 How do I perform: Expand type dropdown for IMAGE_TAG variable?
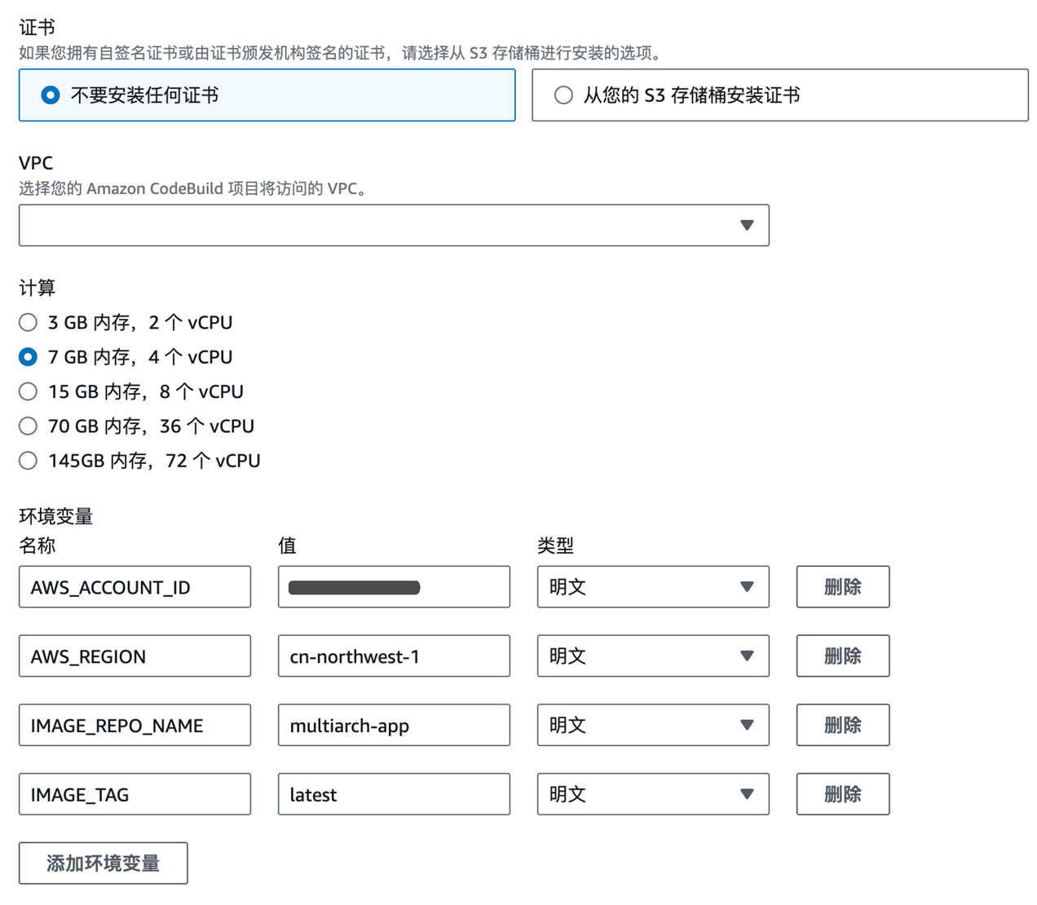pyautogui.click(x=652, y=794)
